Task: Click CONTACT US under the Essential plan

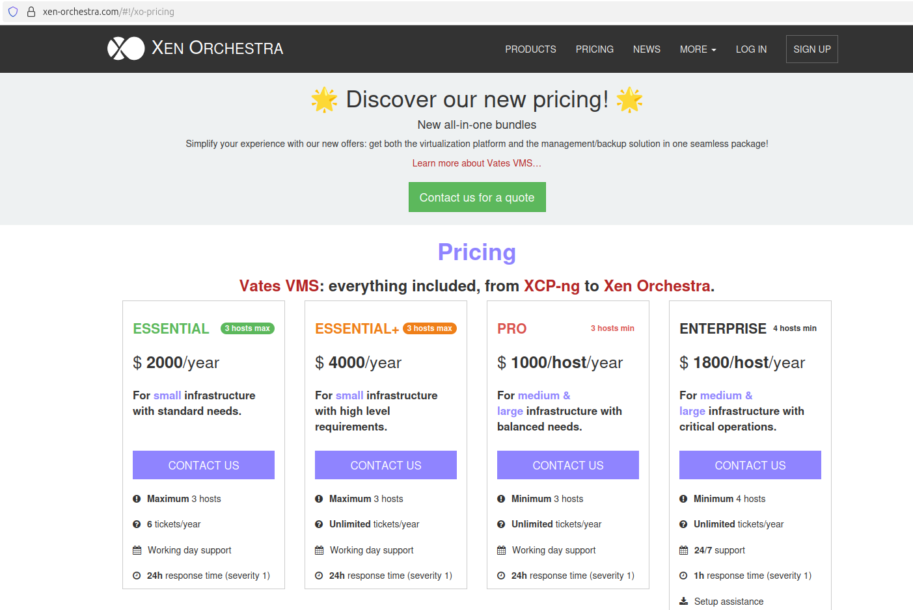Action: click(x=204, y=465)
